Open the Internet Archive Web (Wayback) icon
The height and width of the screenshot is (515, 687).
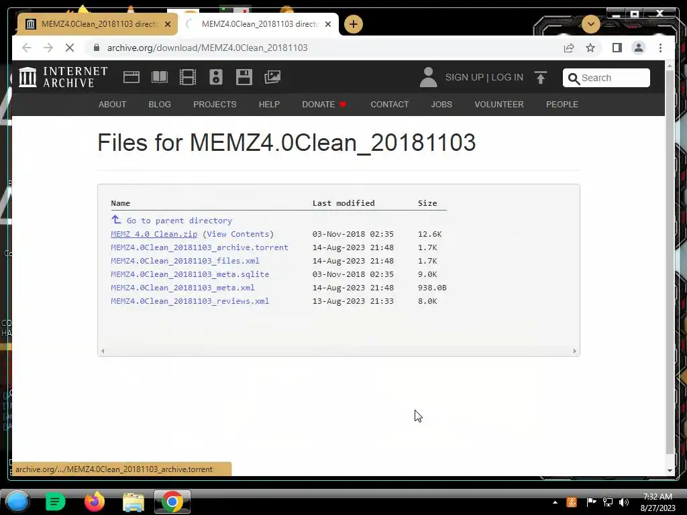pos(131,77)
